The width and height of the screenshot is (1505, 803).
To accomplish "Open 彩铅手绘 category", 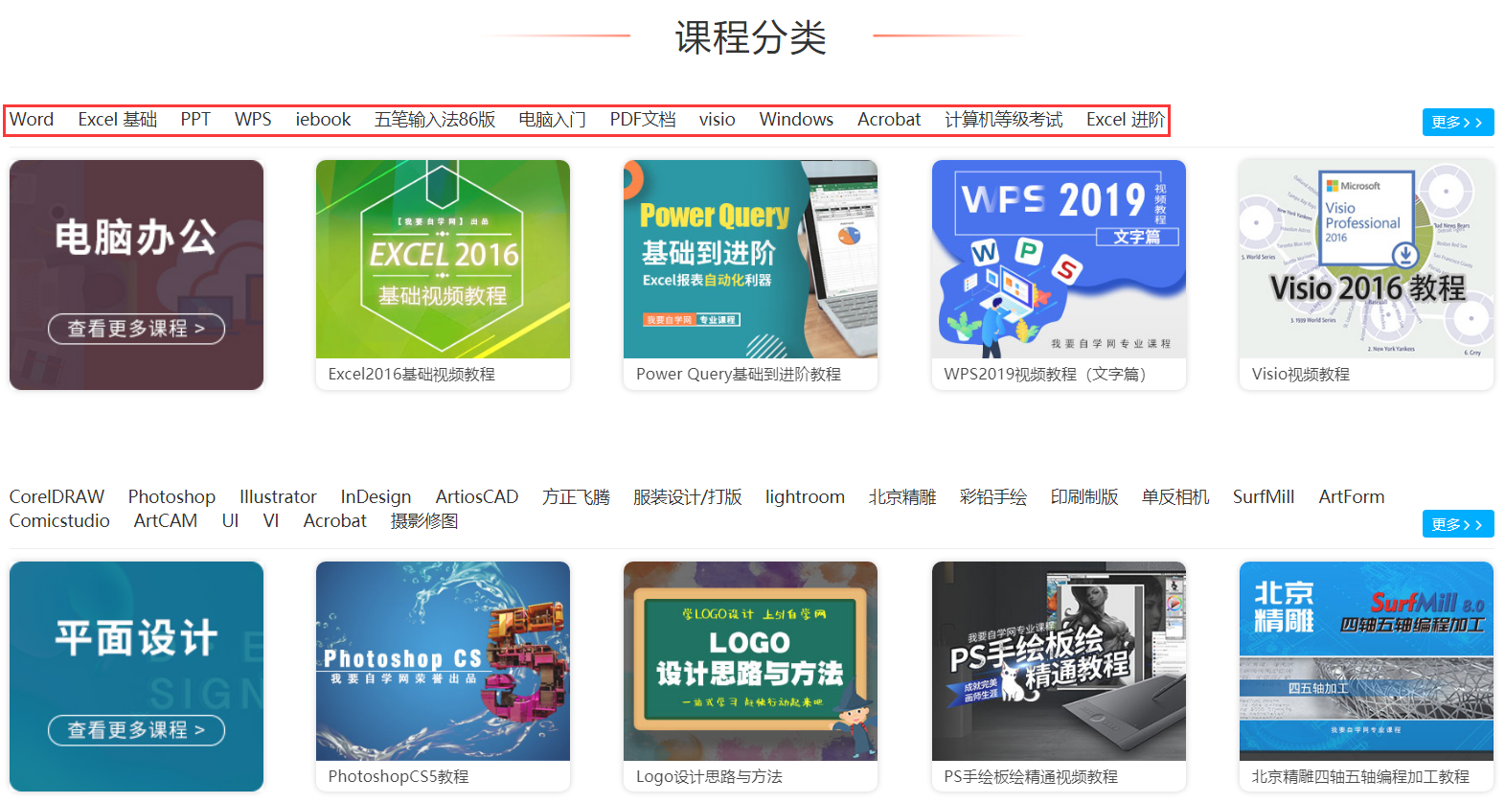I will coord(993,496).
